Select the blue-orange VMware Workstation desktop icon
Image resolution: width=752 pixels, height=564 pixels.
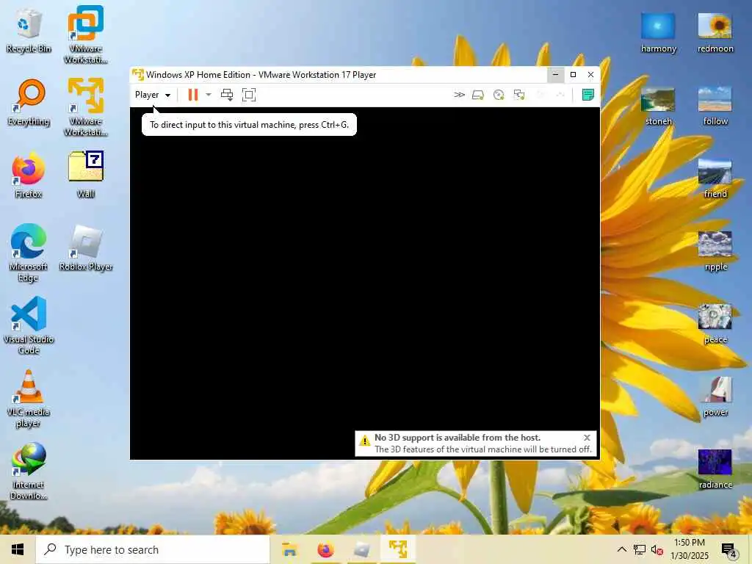pos(85,35)
